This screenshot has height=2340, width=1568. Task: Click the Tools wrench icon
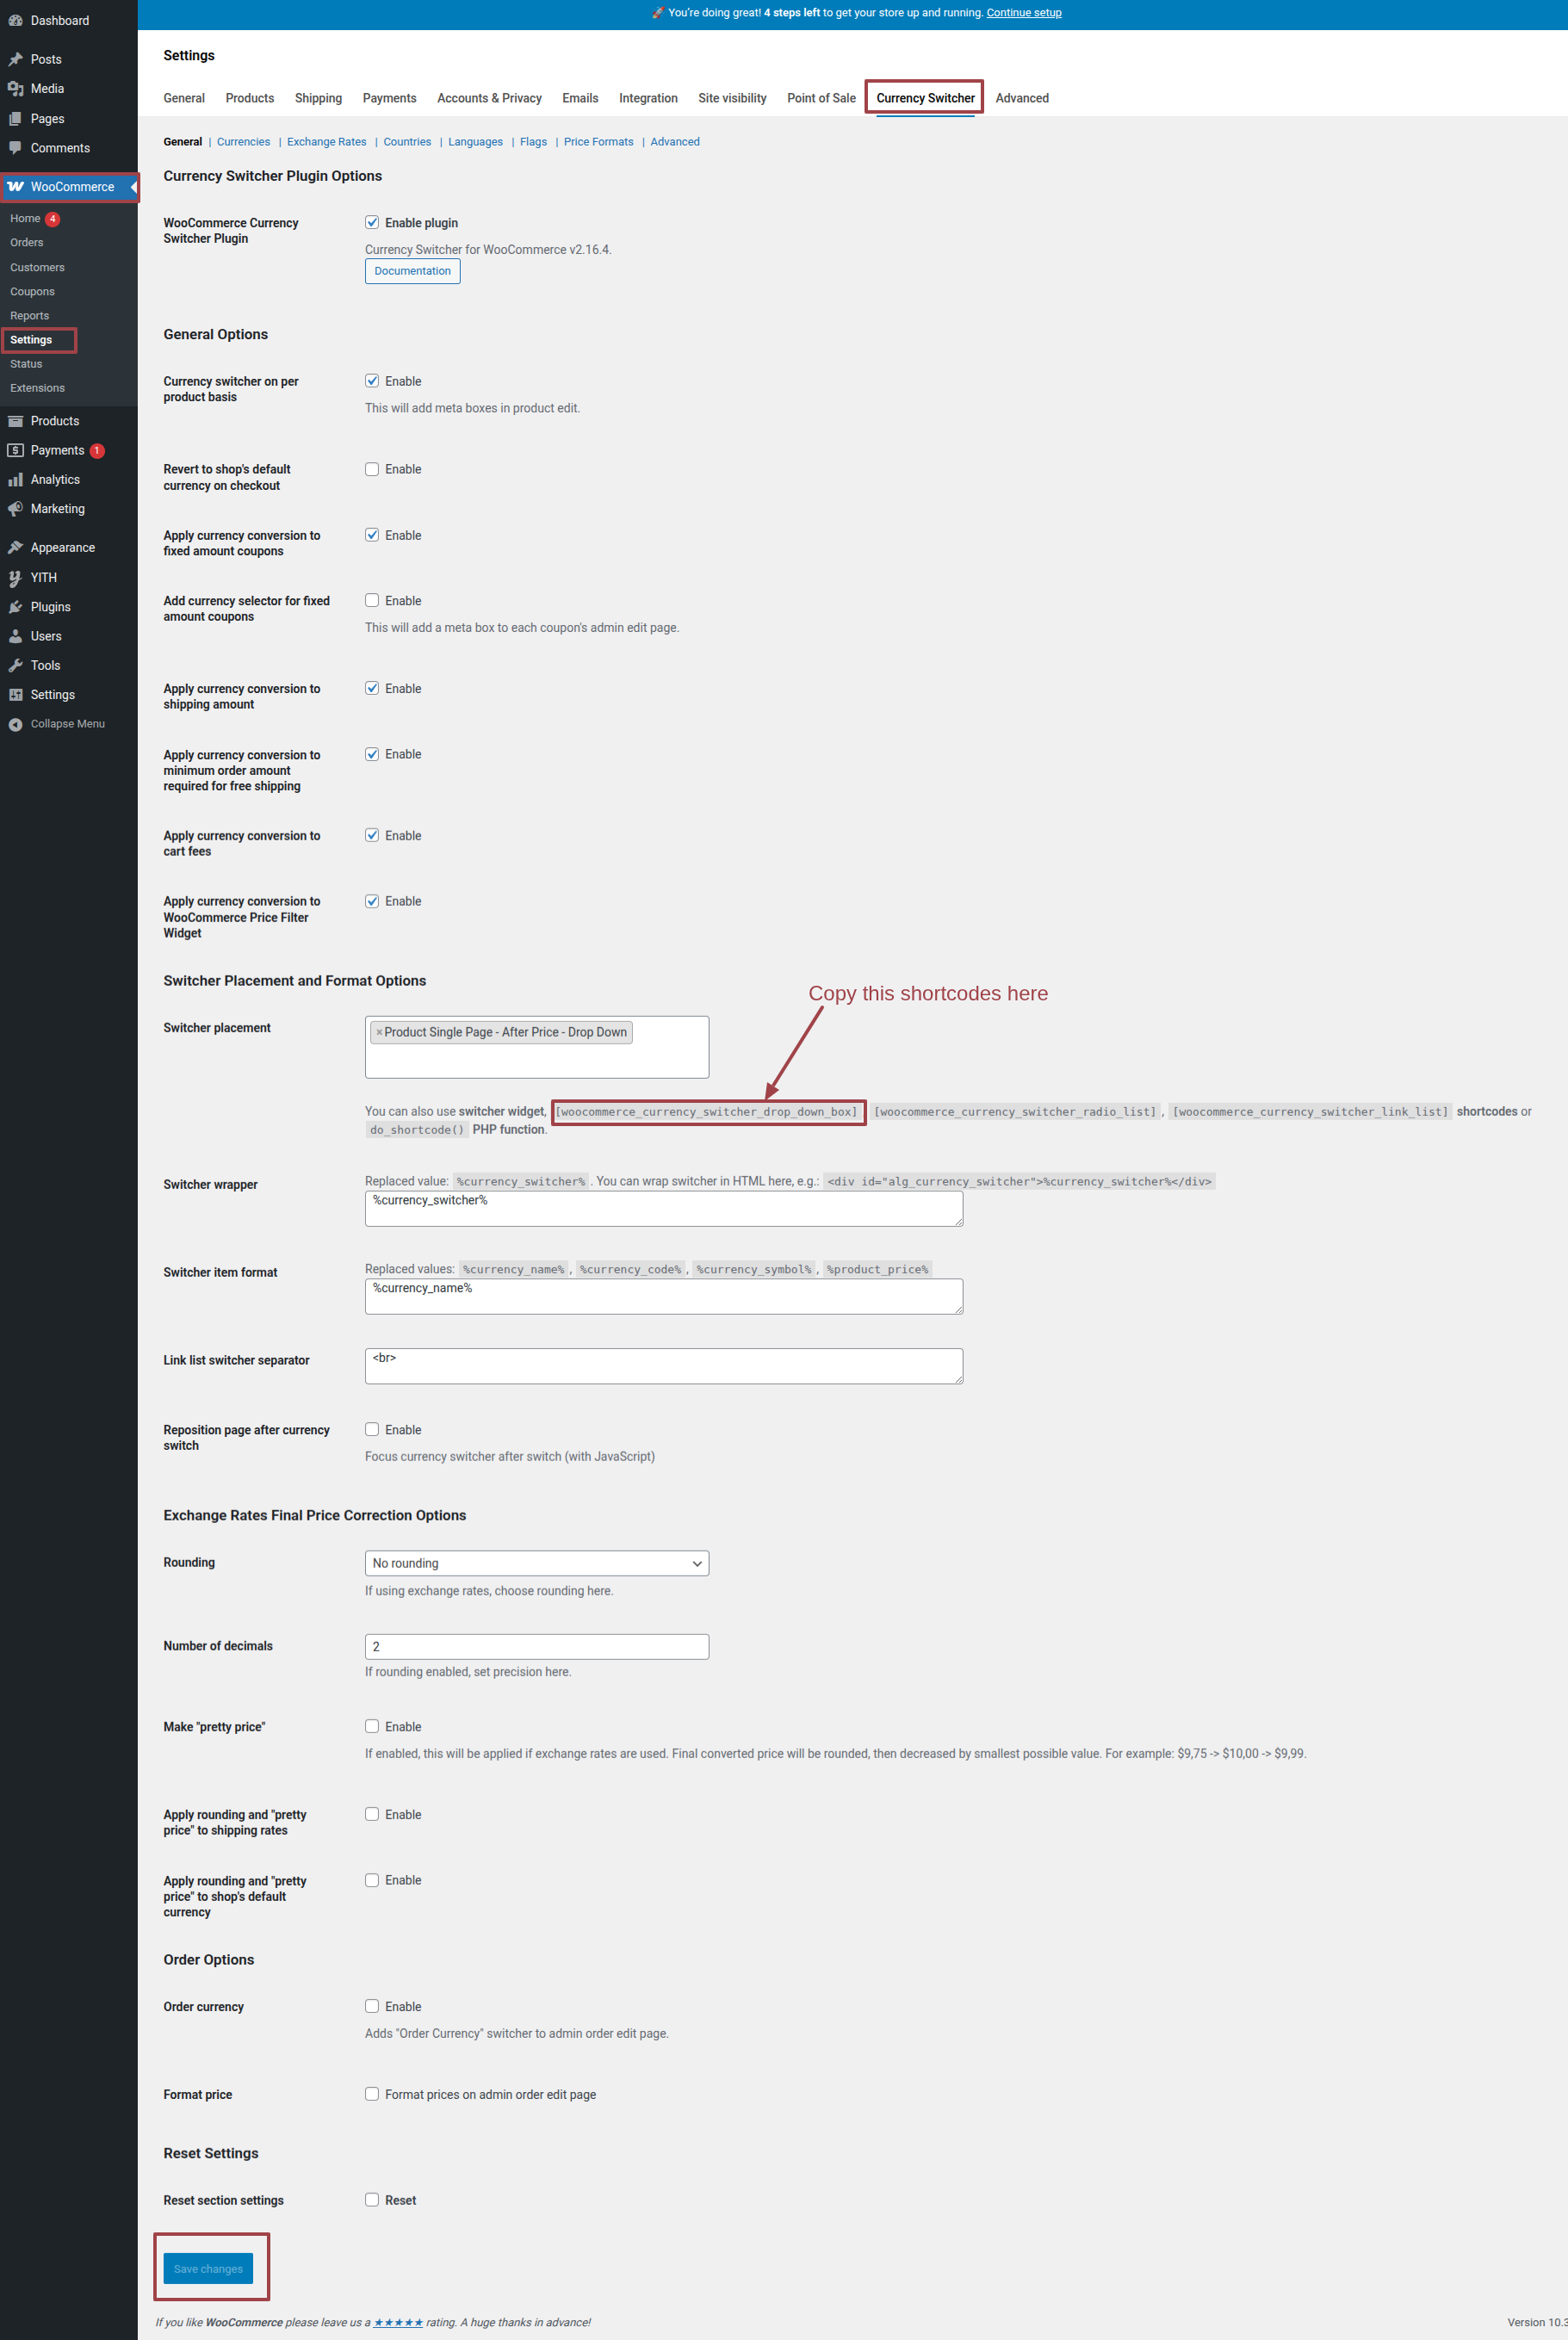[15, 665]
